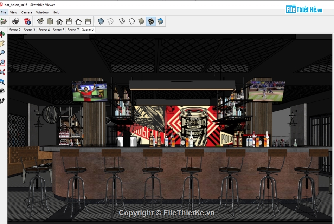
Task: Select the Pan hand tool
Action: pyautogui.click(x=2, y=44)
